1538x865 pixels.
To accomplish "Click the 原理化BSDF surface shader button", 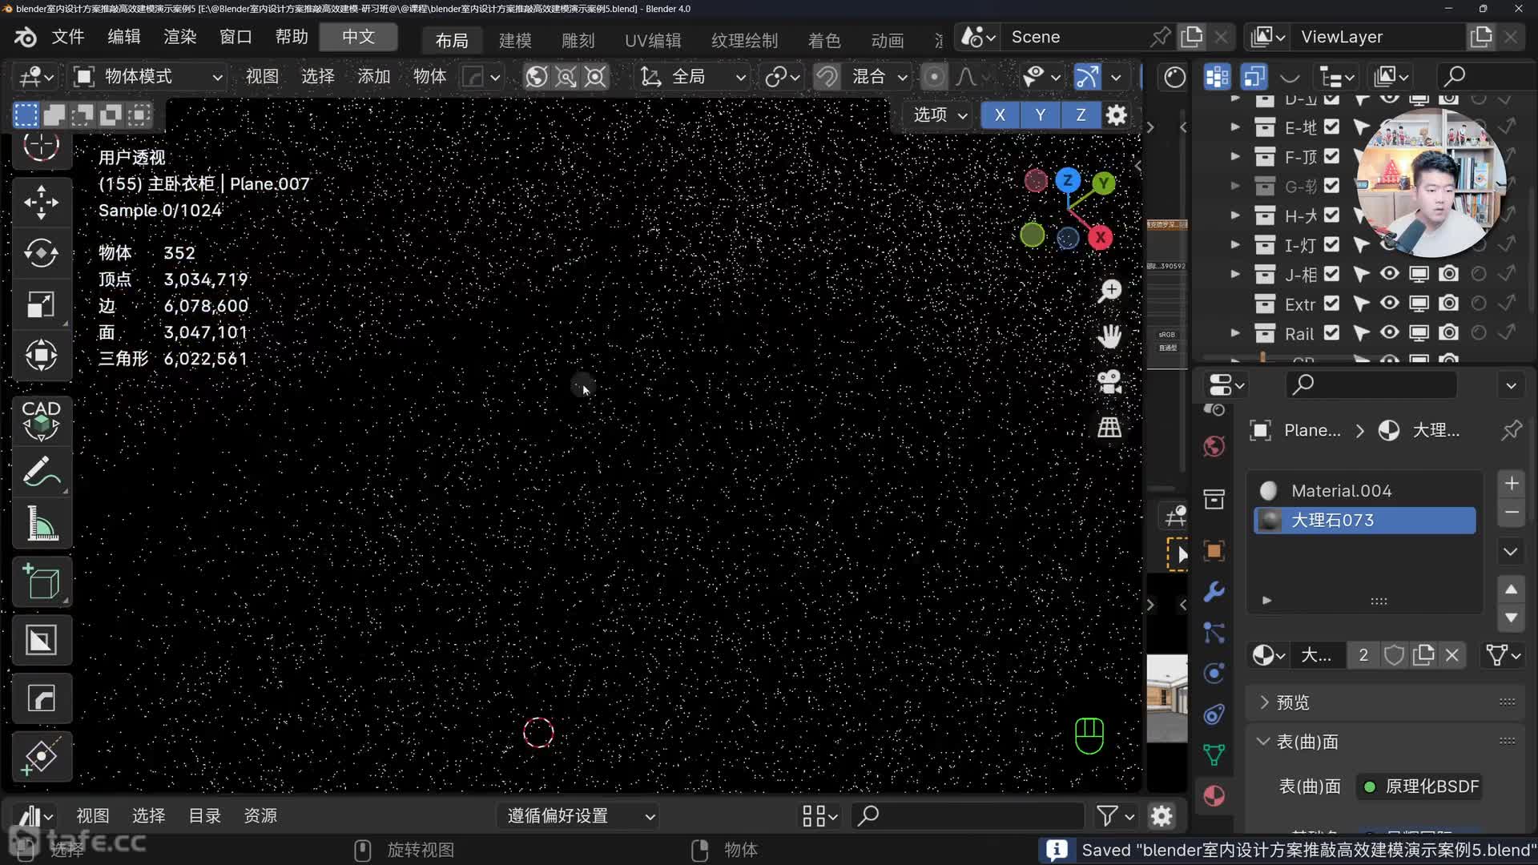I will pyautogui.click(x=1431, y=787).
